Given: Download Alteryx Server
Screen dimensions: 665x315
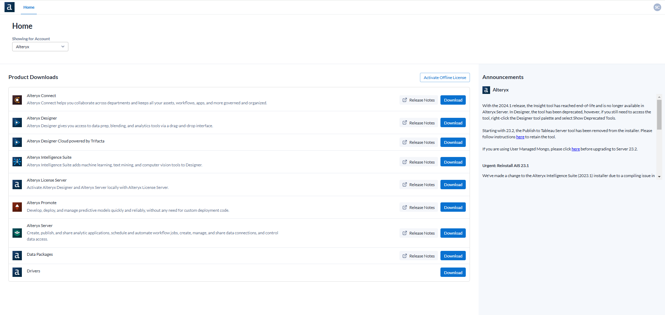Looking at the screenshot, I should pos(453,233).
